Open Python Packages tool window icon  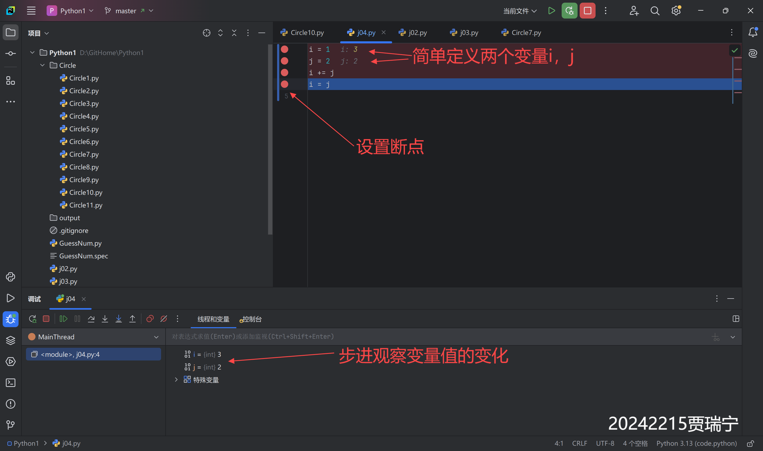(x=11, y=340)
